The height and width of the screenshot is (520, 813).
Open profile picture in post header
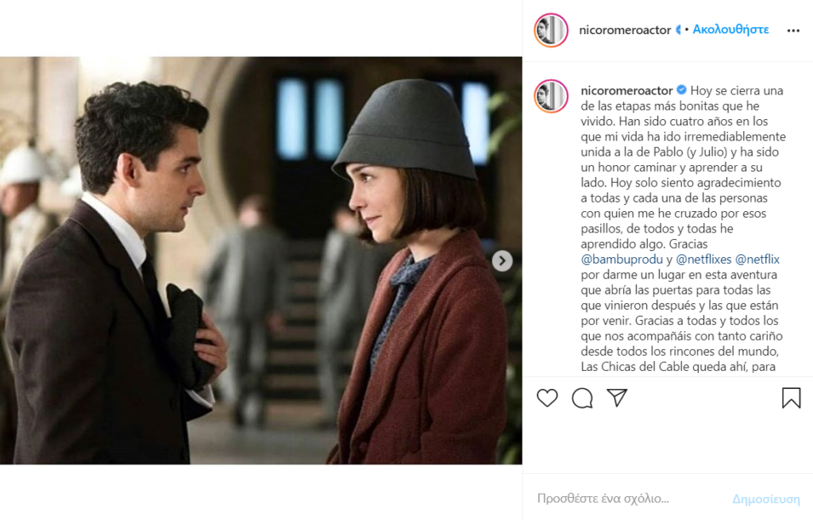click(x=551, y=30)
